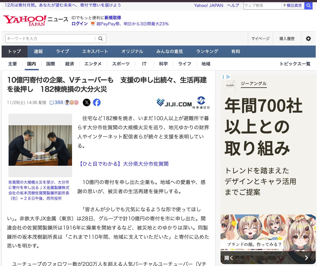The height and width of the screenshot is (266, 317).
Task: Switch to the 速報 tab
Action: (x=38, y=52)
